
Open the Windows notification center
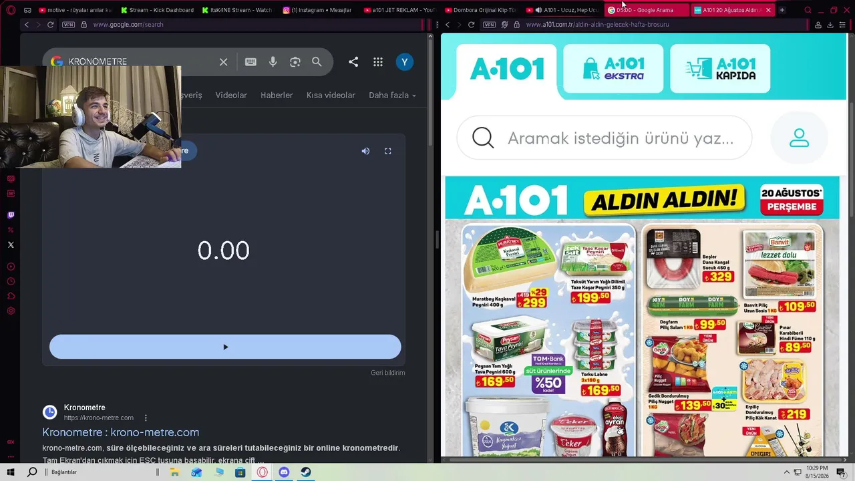(841, 472)
